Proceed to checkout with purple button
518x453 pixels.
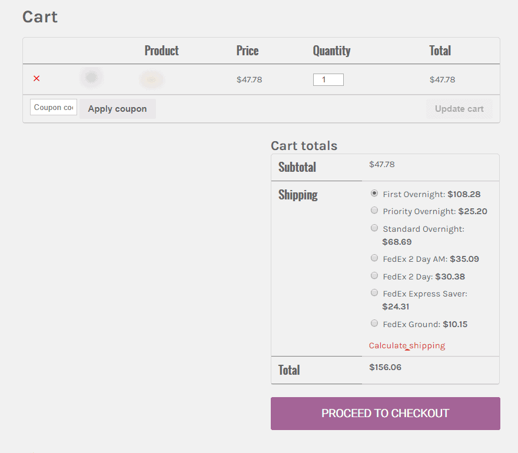(x=385, y=414)
